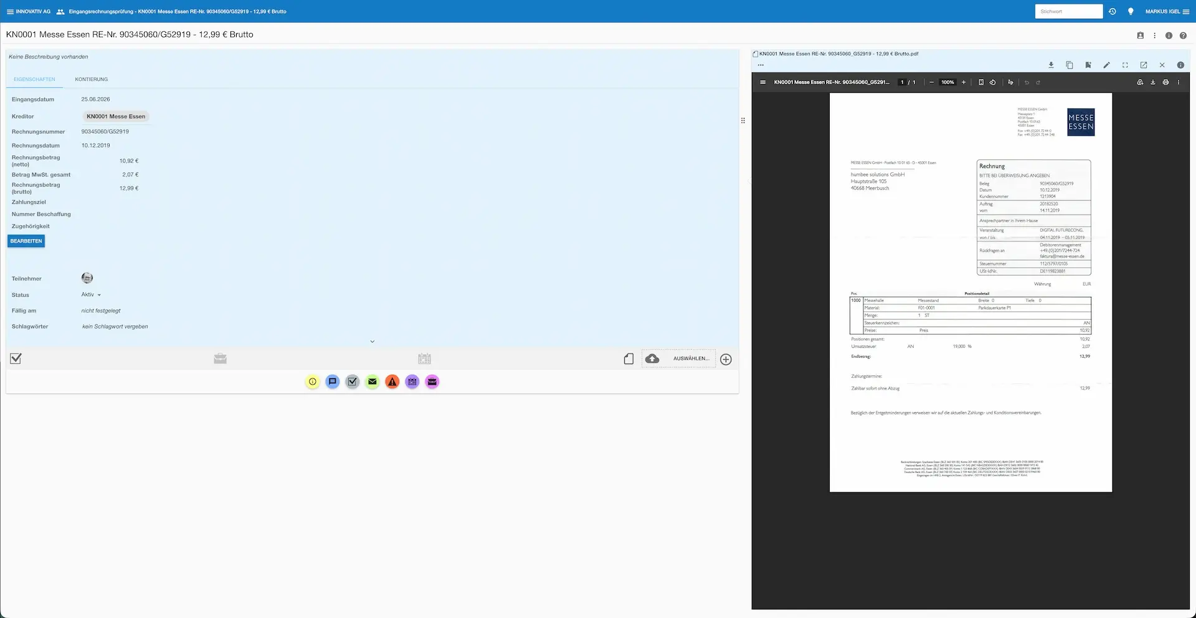Click the download icon in document header
The width and height of the screenshot is (1196, 618).
pos(1051,65)
